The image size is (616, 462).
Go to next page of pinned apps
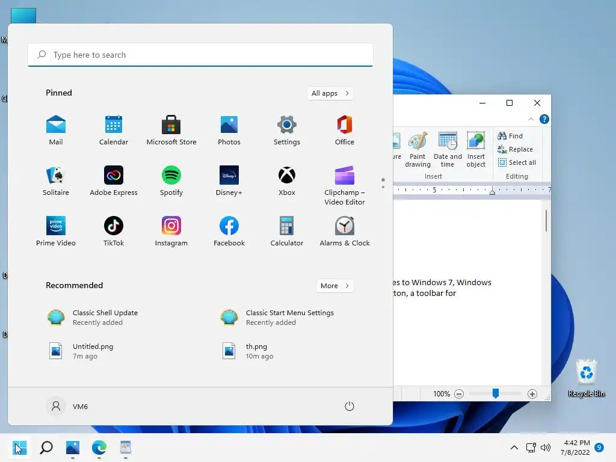click(383, 187)
